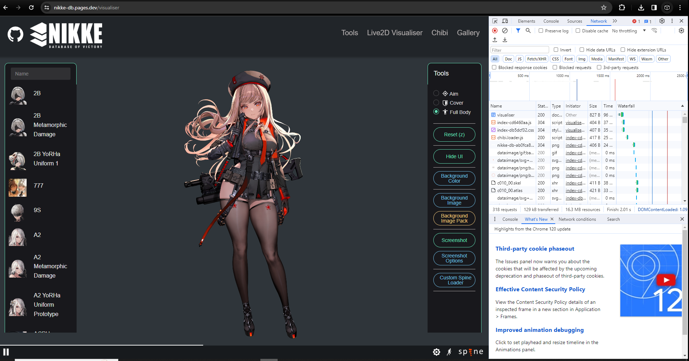The width and height of the screenshot is (689, 361).
Task: Toggle browser side panel icon
Action: (654, 7)
